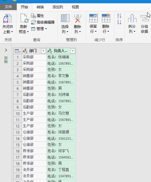Select row number 20

(18, 176)
